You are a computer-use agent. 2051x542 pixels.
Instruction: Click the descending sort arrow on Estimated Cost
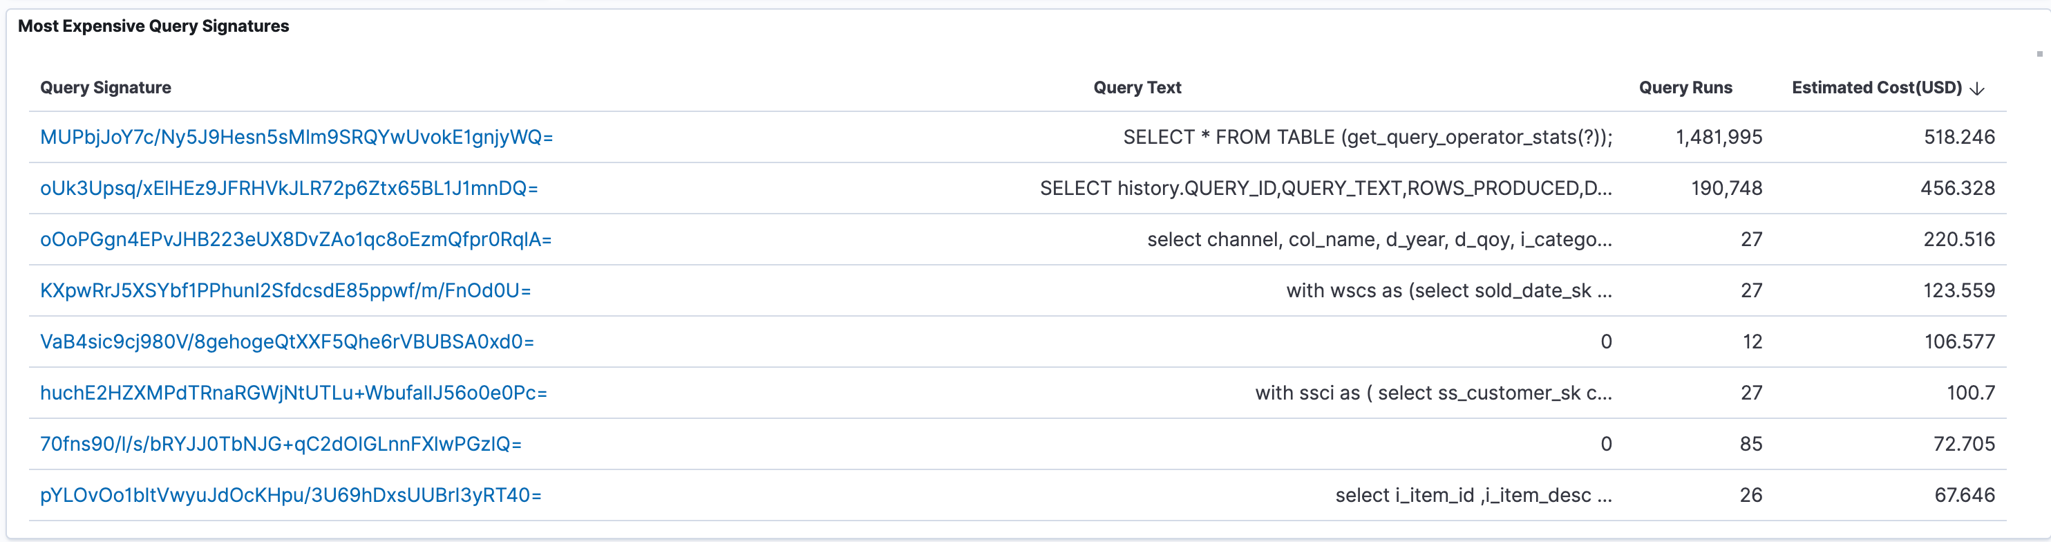pyautogui.click(x=1977, y=88)
